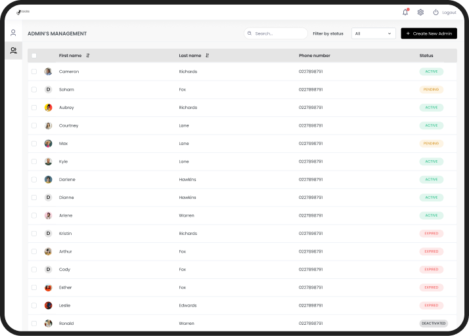469x336 pixels.
Task: Open the Filter by status dropdown
Action: click(x=374, y=33)
